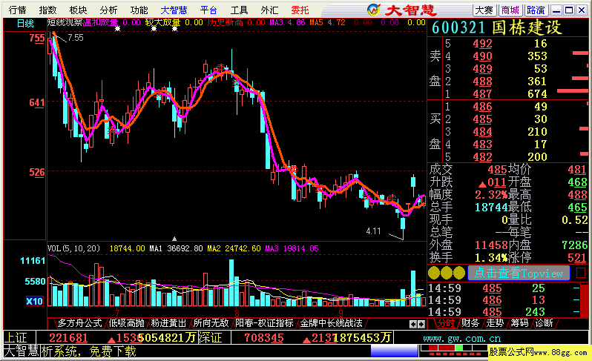The image size is (592, 361).
Task: Switch to the 筹码 tab
Action: tap(519, 323)
